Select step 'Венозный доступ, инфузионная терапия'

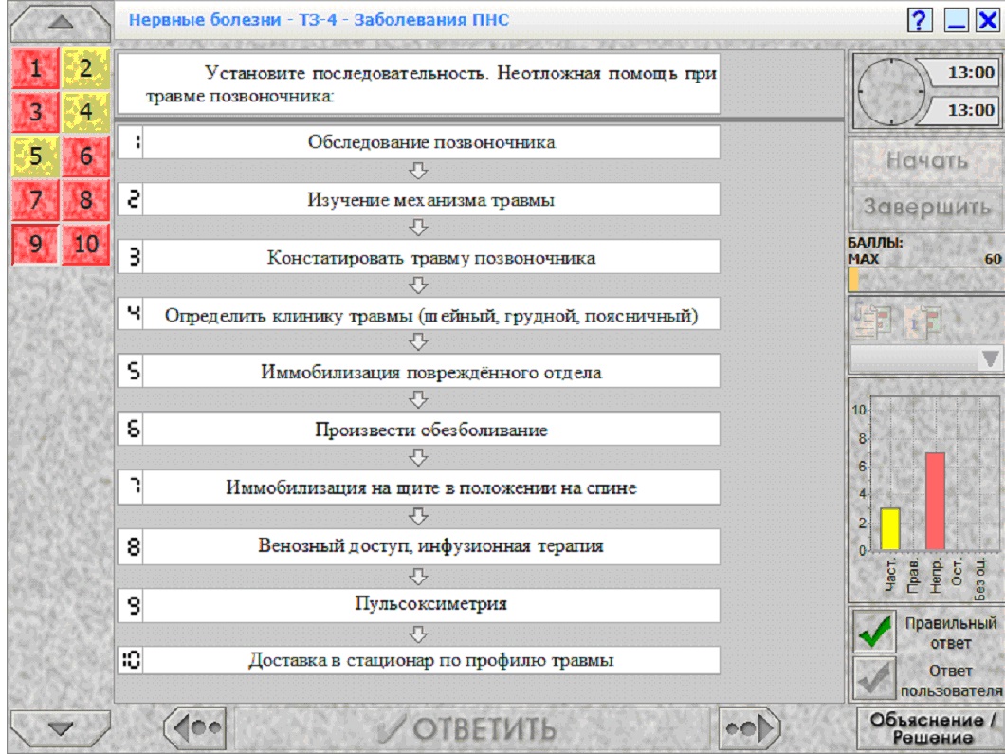coord(418,546)
